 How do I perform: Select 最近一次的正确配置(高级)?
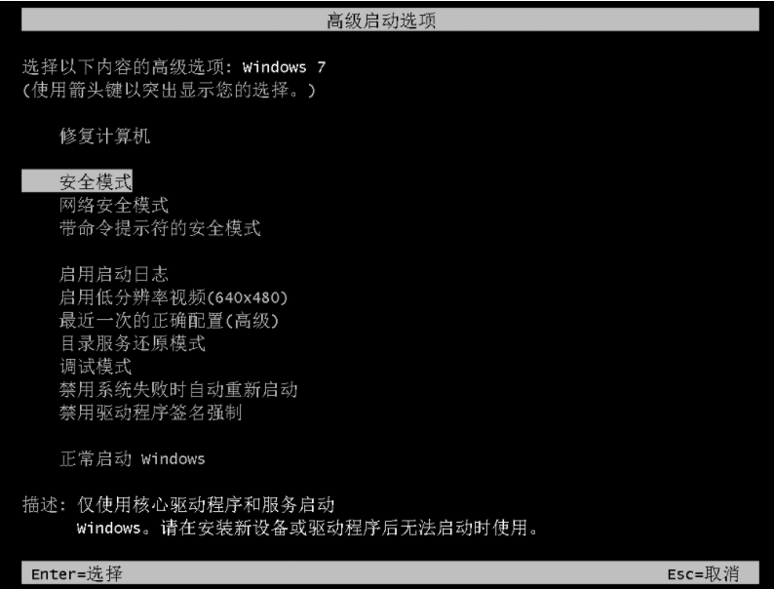click(170, 321)
